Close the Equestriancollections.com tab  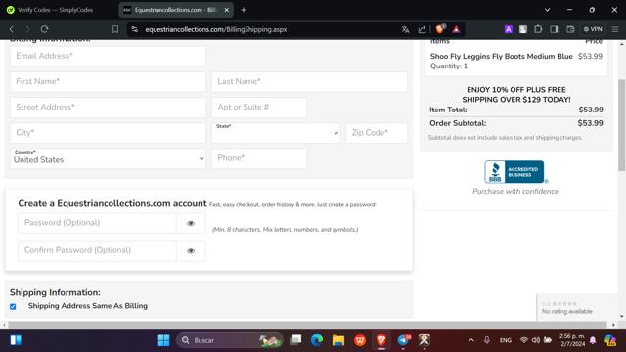pos(226,10)
